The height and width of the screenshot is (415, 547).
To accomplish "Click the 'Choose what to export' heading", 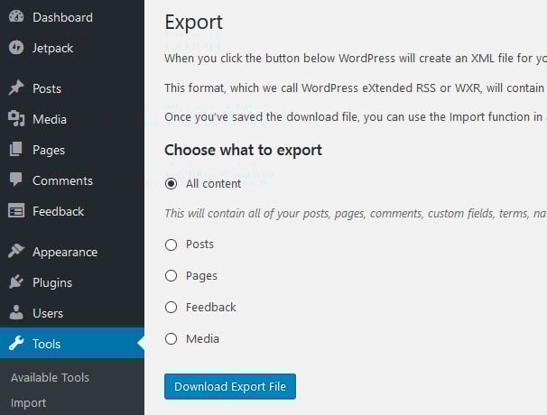I will point(243,150).
